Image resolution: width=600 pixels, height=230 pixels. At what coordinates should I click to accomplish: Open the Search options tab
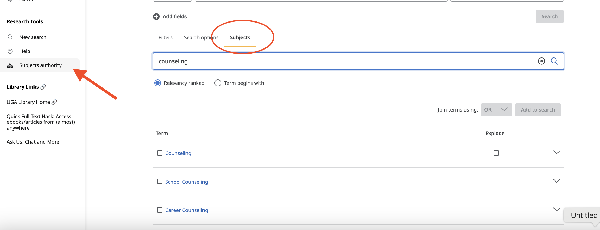coord(201,38)
